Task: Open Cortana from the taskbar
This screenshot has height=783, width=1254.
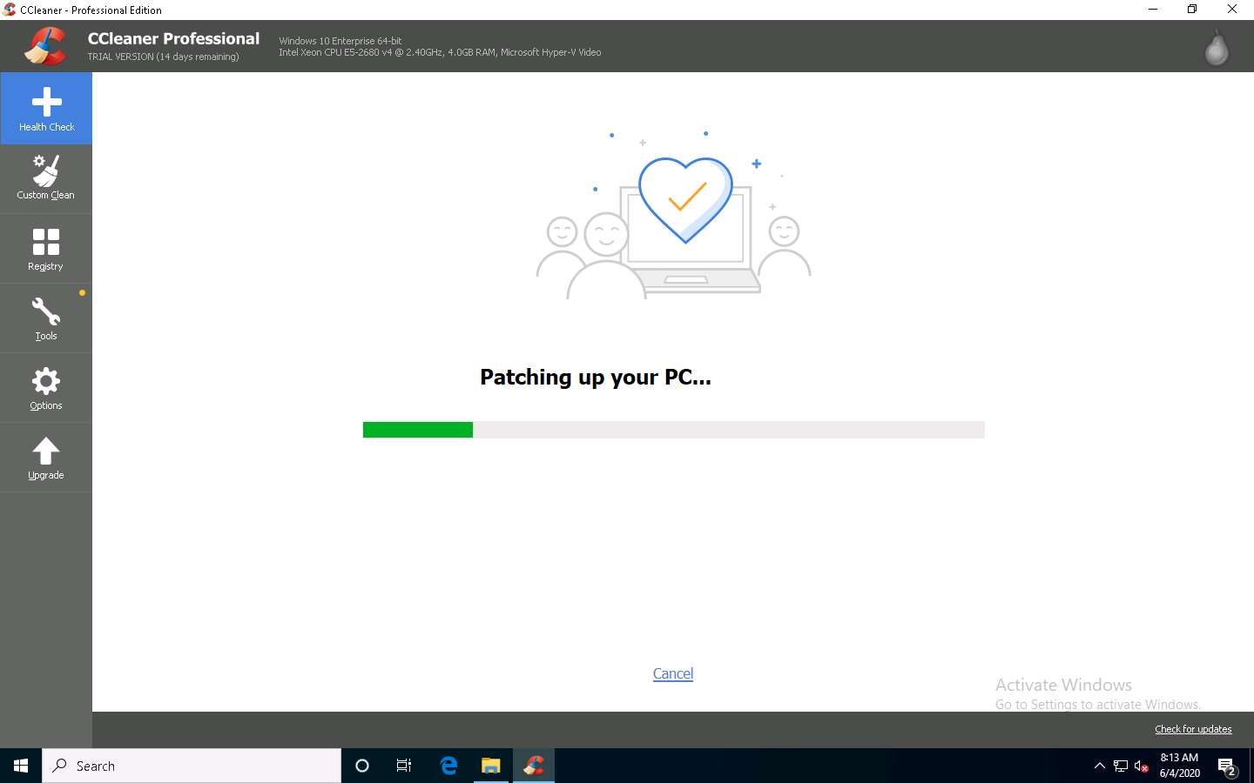Action: (x=362, y=766)
